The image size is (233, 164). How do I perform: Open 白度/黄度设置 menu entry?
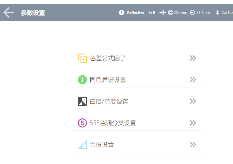137,101
